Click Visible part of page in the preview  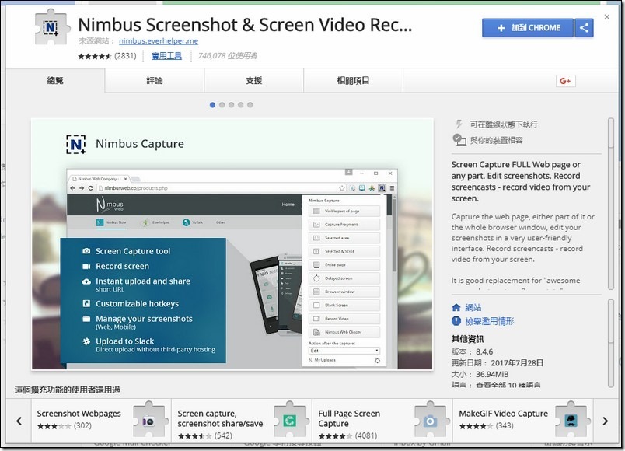coord(344,211)
